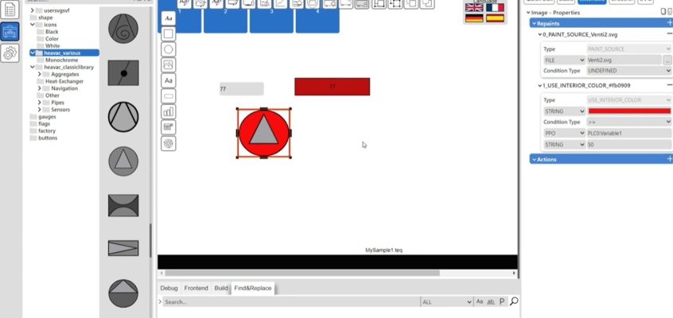
Task: Choose the image insert tool
Action: (169, 65)
